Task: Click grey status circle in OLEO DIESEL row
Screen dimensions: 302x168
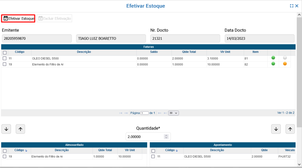Action: pos(285,58)
